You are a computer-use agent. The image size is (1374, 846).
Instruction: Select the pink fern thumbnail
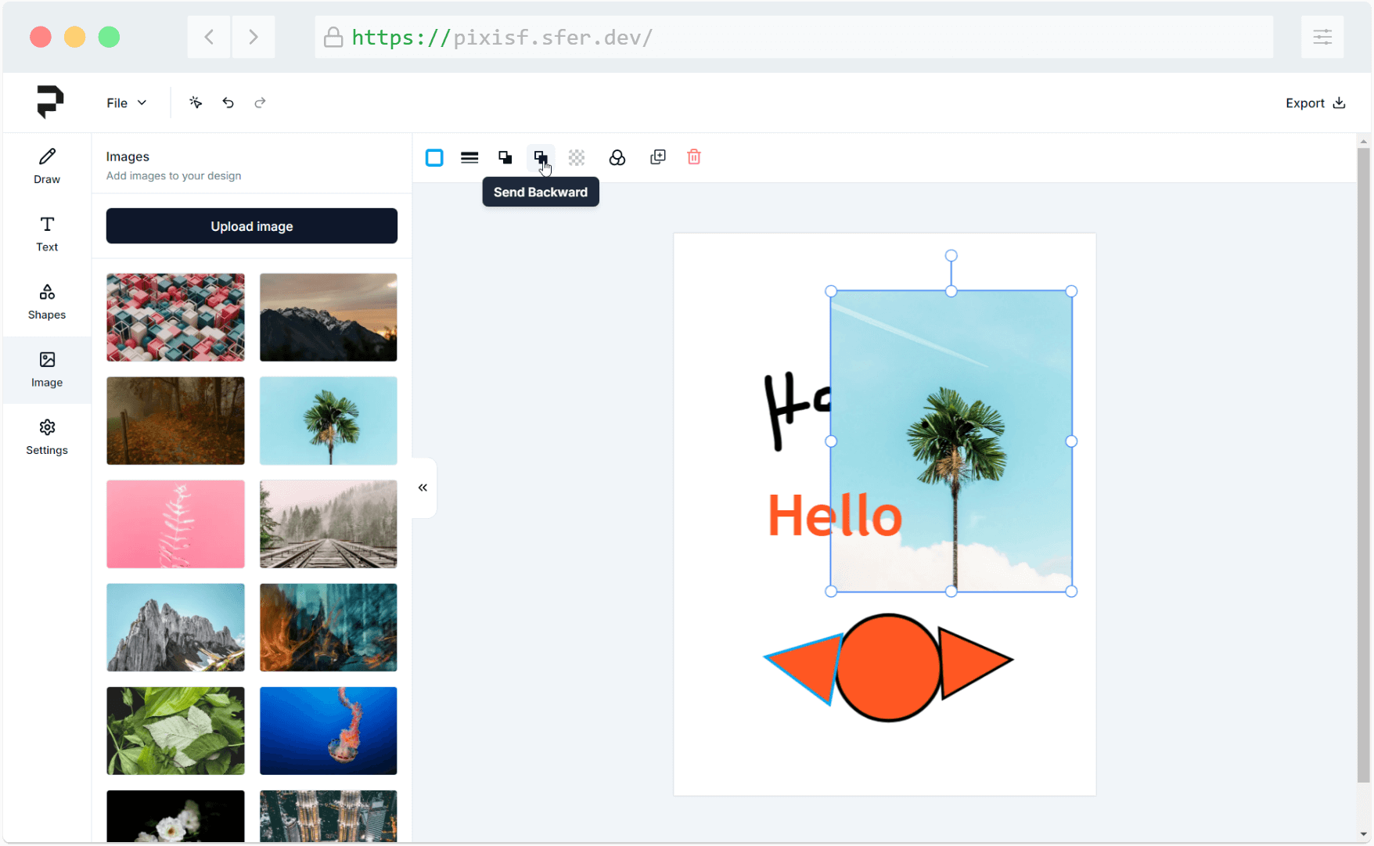tap(175, 524)
